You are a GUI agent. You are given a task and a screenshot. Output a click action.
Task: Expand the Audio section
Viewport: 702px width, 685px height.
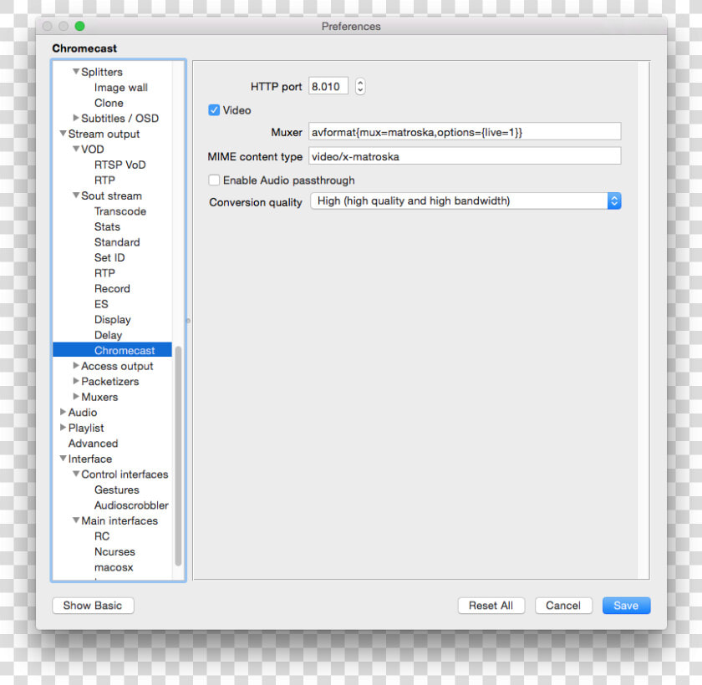pos(64,412)
